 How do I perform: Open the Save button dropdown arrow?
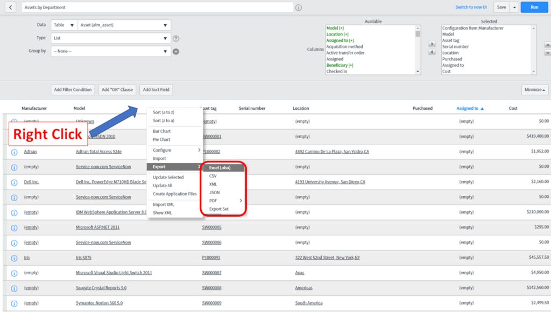point(515,7)
